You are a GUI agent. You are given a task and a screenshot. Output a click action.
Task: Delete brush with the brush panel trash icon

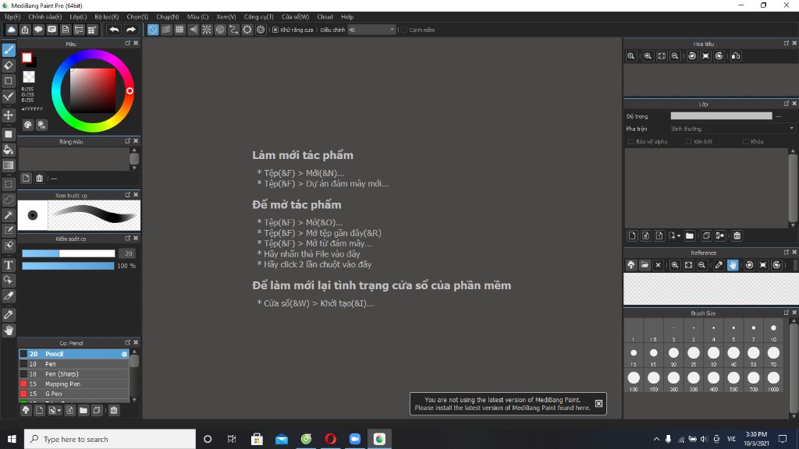[x=114, y=410]
